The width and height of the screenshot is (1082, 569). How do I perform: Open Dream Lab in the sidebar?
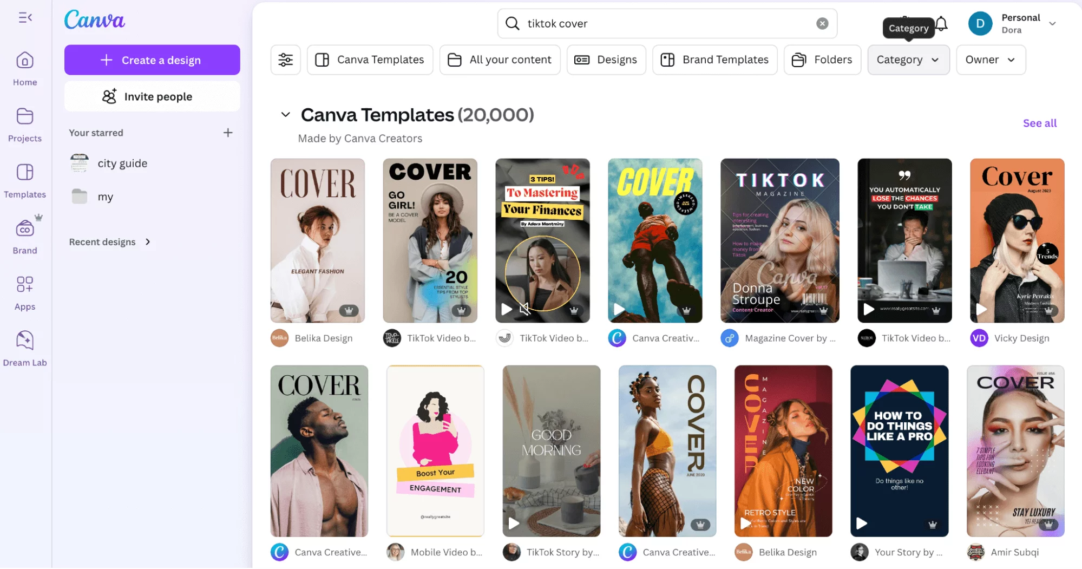pos(25,349)
